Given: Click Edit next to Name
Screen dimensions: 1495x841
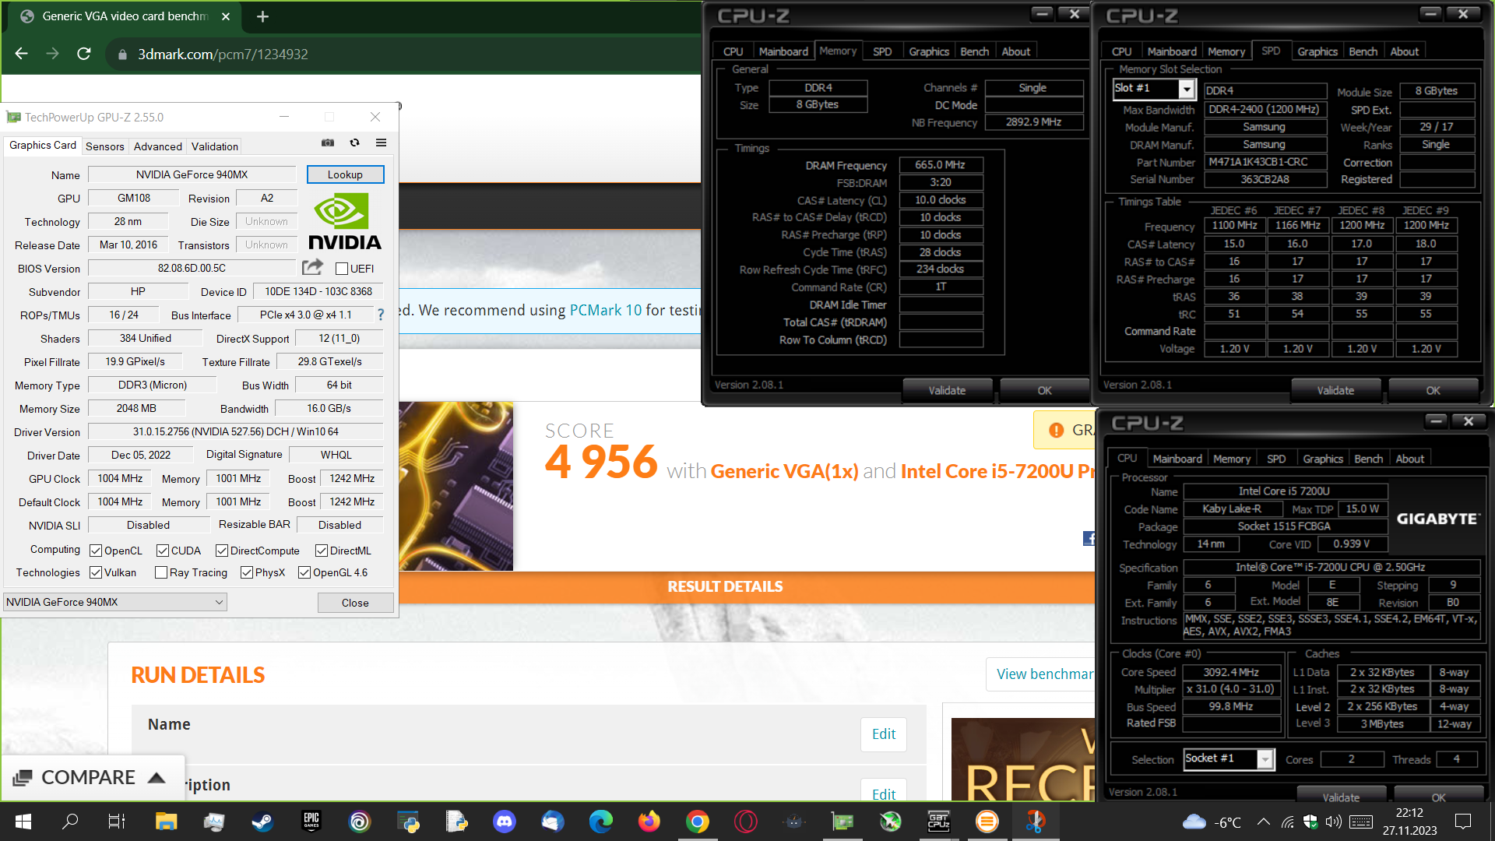Looking at the screenshot, I should click(x=884, y=734).
